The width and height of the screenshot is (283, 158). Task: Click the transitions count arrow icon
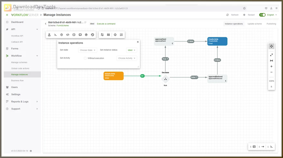pyautogui.click(x=263, y=147)
